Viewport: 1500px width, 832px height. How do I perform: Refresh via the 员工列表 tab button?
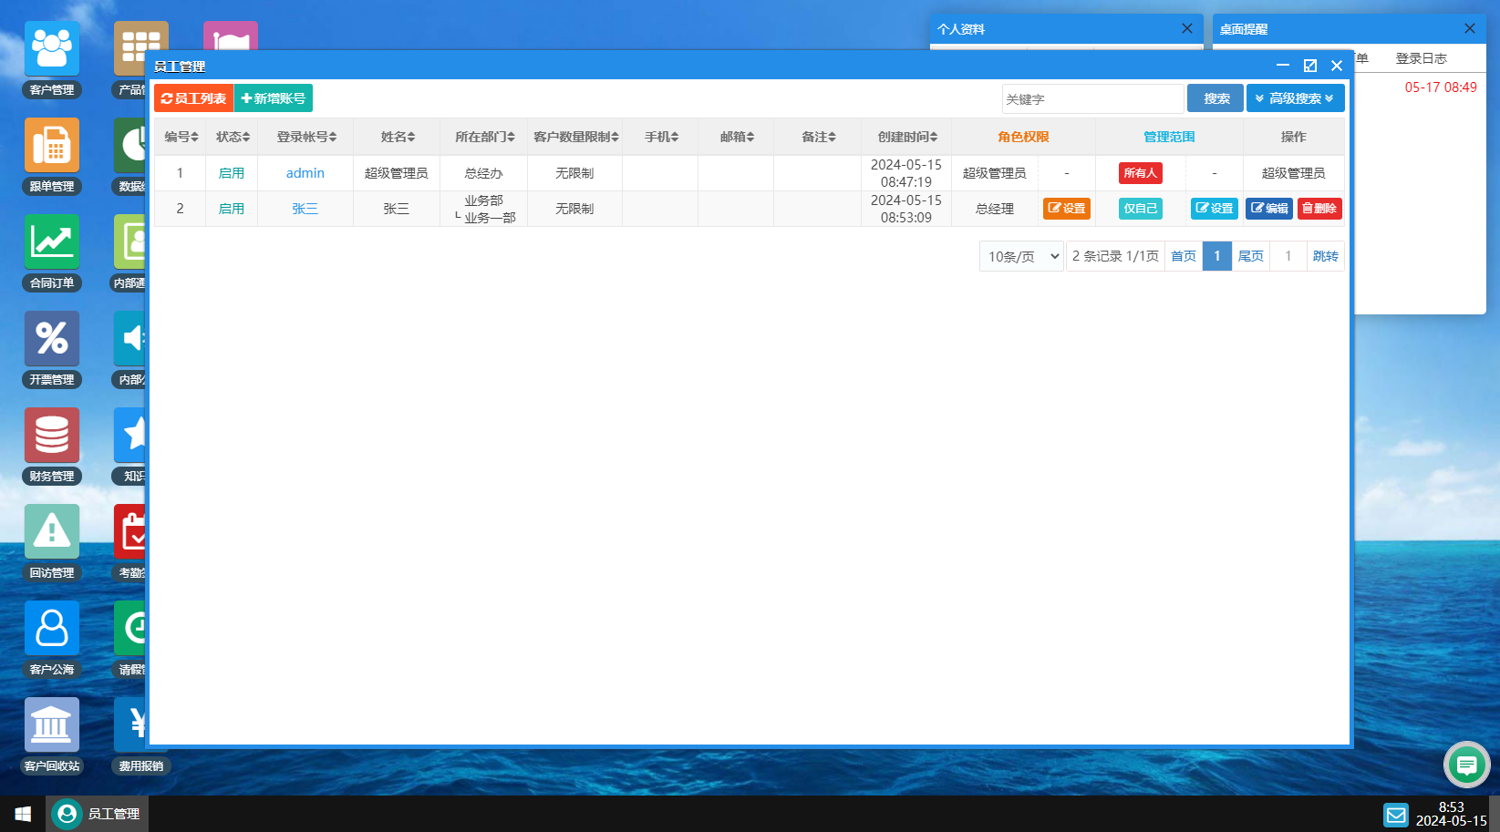[x=192, y=98]
